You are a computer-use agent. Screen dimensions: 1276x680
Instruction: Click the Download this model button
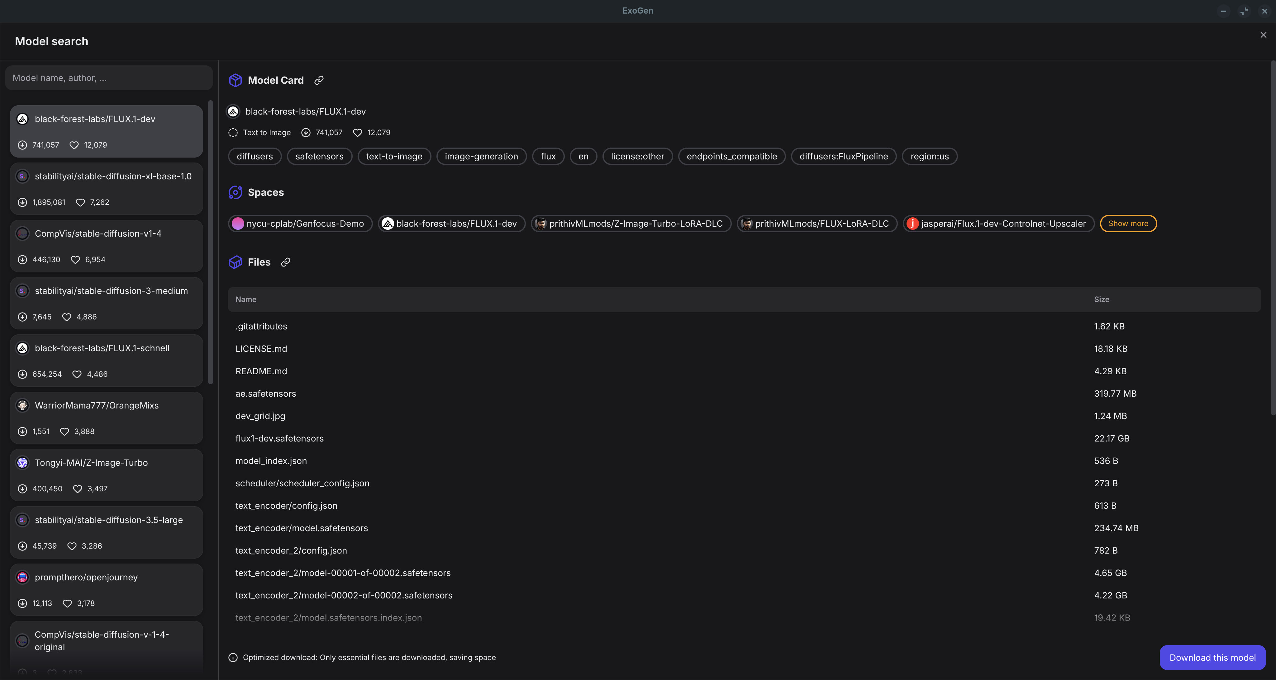tap(1212, 657)
